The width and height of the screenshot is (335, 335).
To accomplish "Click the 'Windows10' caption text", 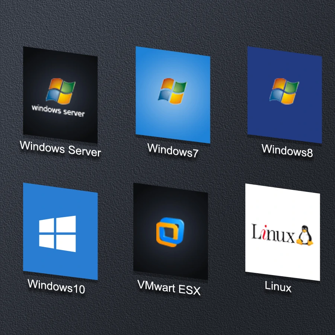I will pos(57,287).
